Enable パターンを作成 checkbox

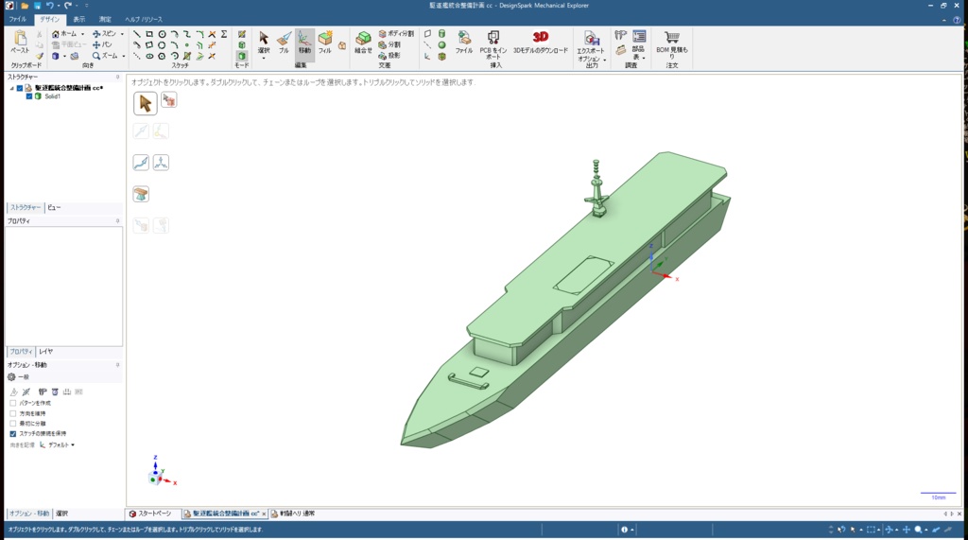point(13,403)
